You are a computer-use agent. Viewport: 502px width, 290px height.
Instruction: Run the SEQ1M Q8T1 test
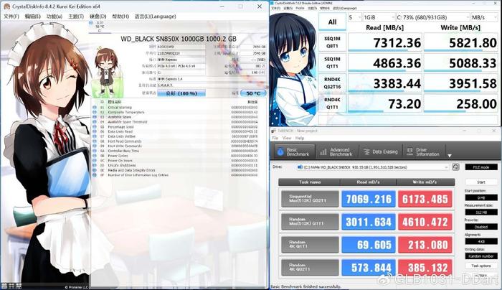click(332, 42)
